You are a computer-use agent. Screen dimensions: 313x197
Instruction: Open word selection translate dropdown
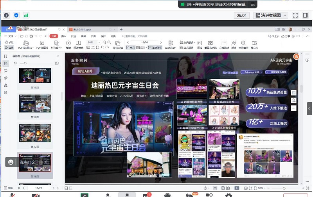click(187, 43)
